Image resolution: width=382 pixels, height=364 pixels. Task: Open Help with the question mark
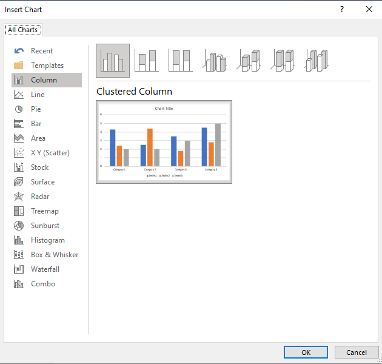[342, 10]
